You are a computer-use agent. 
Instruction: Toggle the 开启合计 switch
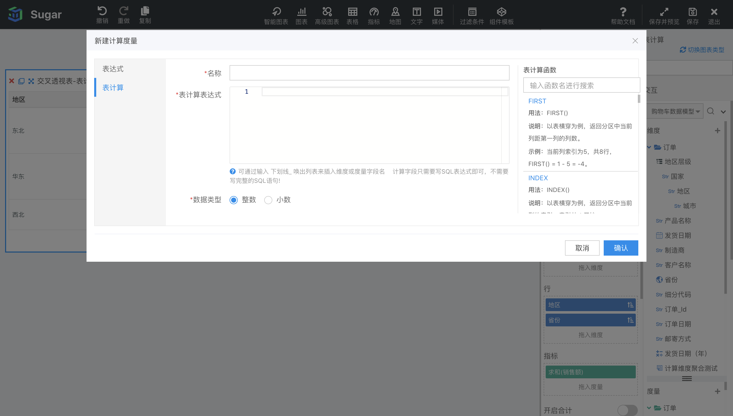(627, 410)
